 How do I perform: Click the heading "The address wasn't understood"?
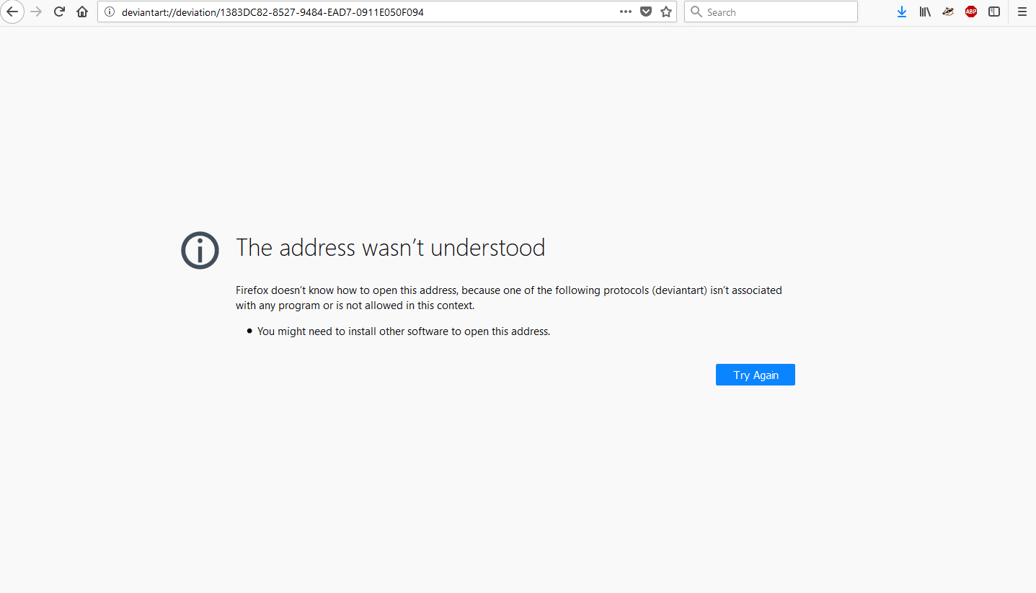[391, 247]
